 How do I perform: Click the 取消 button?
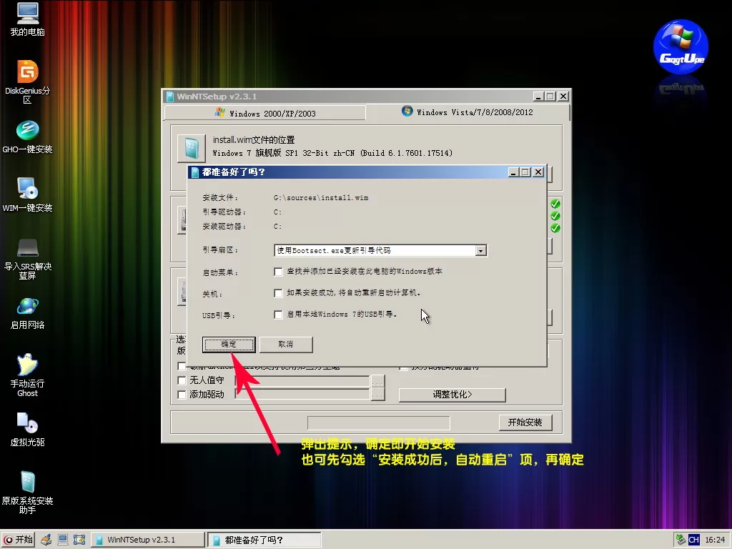click(285, 345)
